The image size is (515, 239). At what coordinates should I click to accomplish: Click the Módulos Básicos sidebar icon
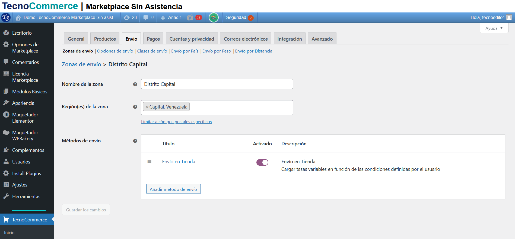click(x=6, y=91)
